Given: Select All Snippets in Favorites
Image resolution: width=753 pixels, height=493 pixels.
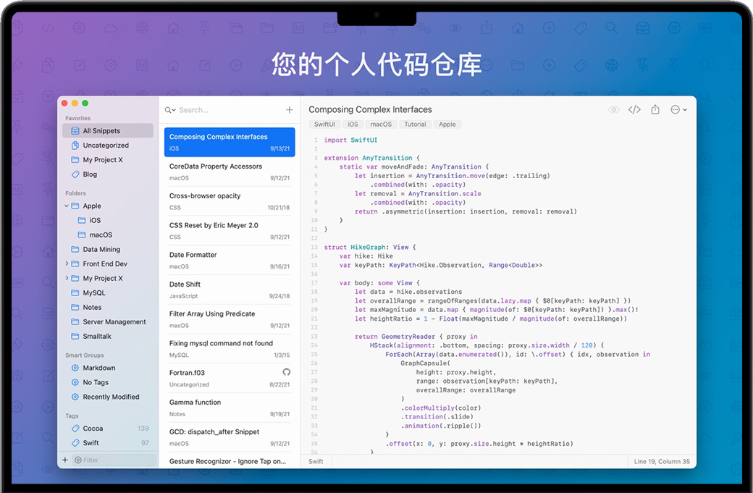Looking at the screenshot, I should point(108,130).
